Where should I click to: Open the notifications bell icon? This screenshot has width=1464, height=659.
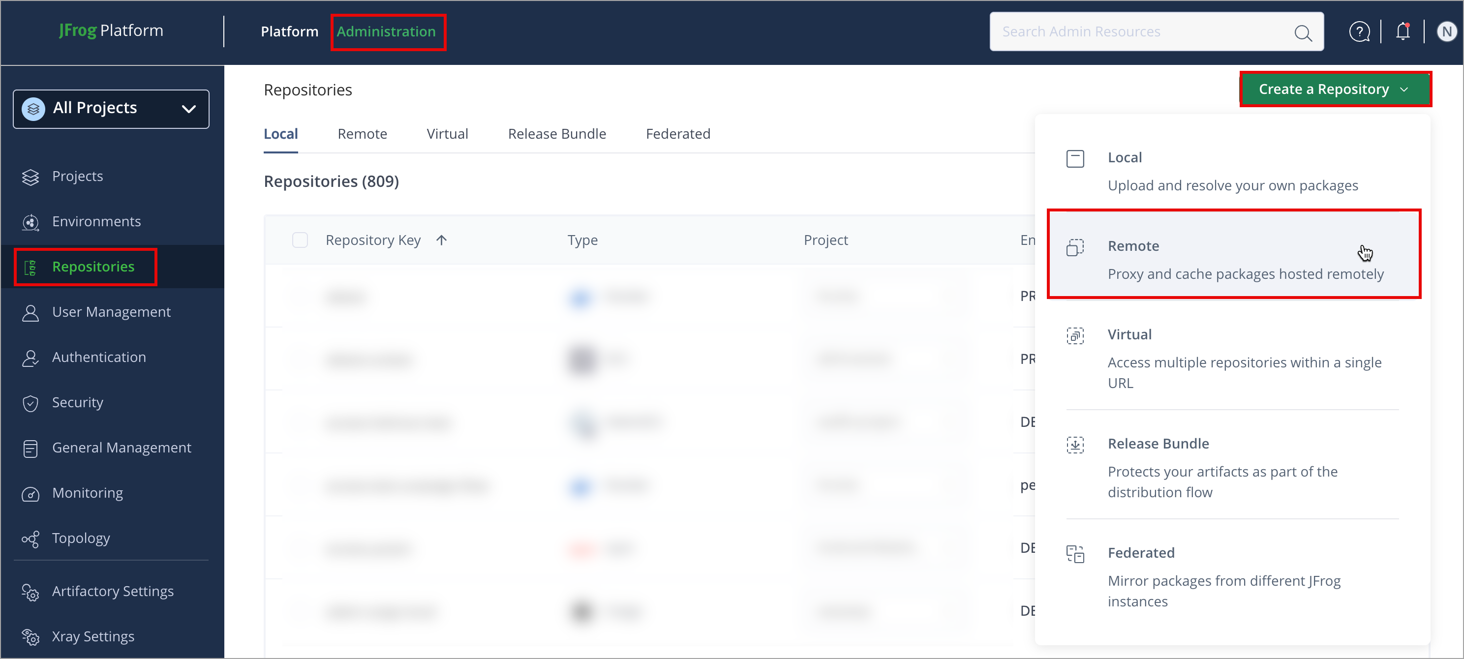1402,32
